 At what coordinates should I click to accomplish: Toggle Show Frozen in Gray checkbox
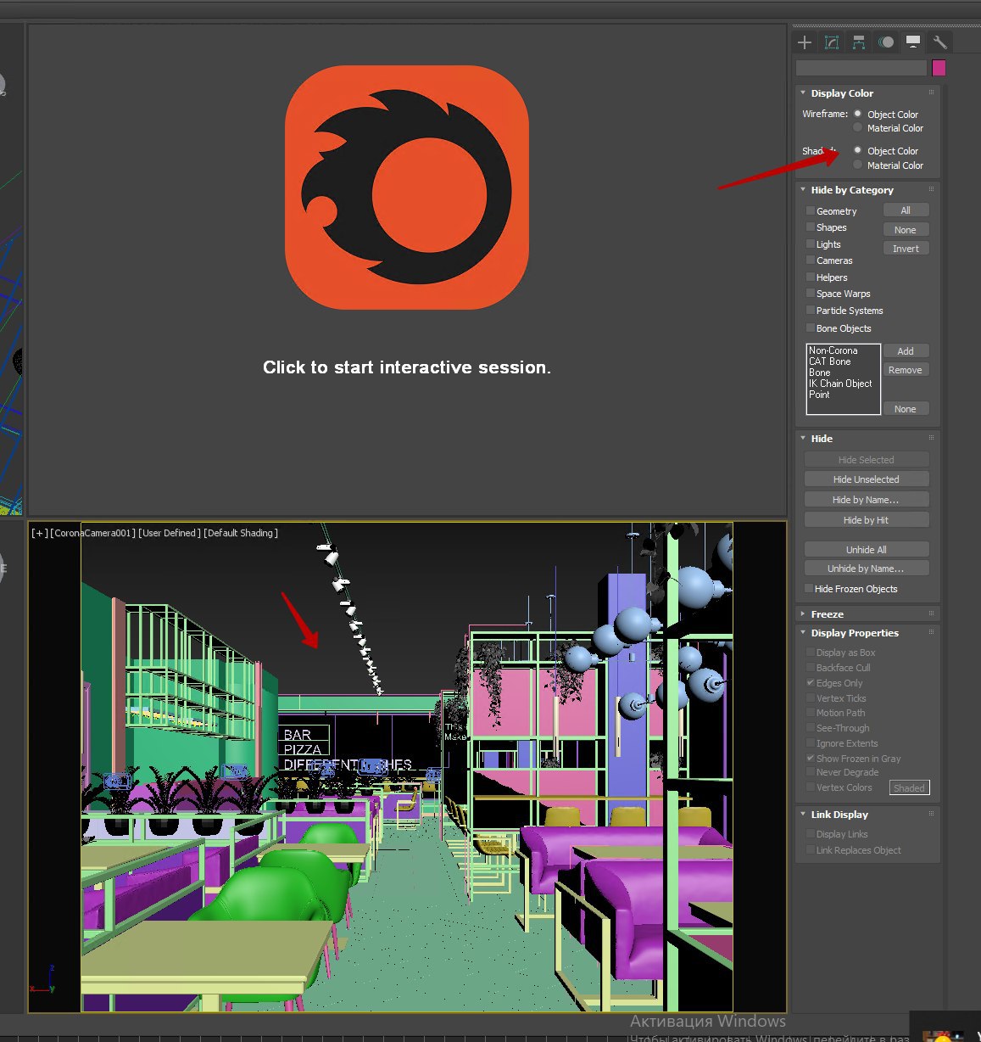tap(810, 758)
